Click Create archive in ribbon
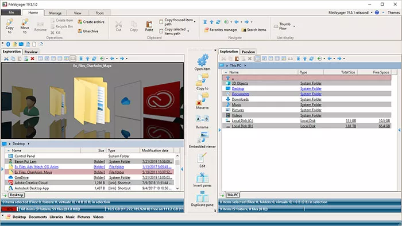Viewport: 402px width, 226px height. (x=91, y=22)
